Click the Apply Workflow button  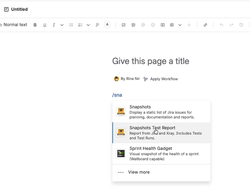161,79
